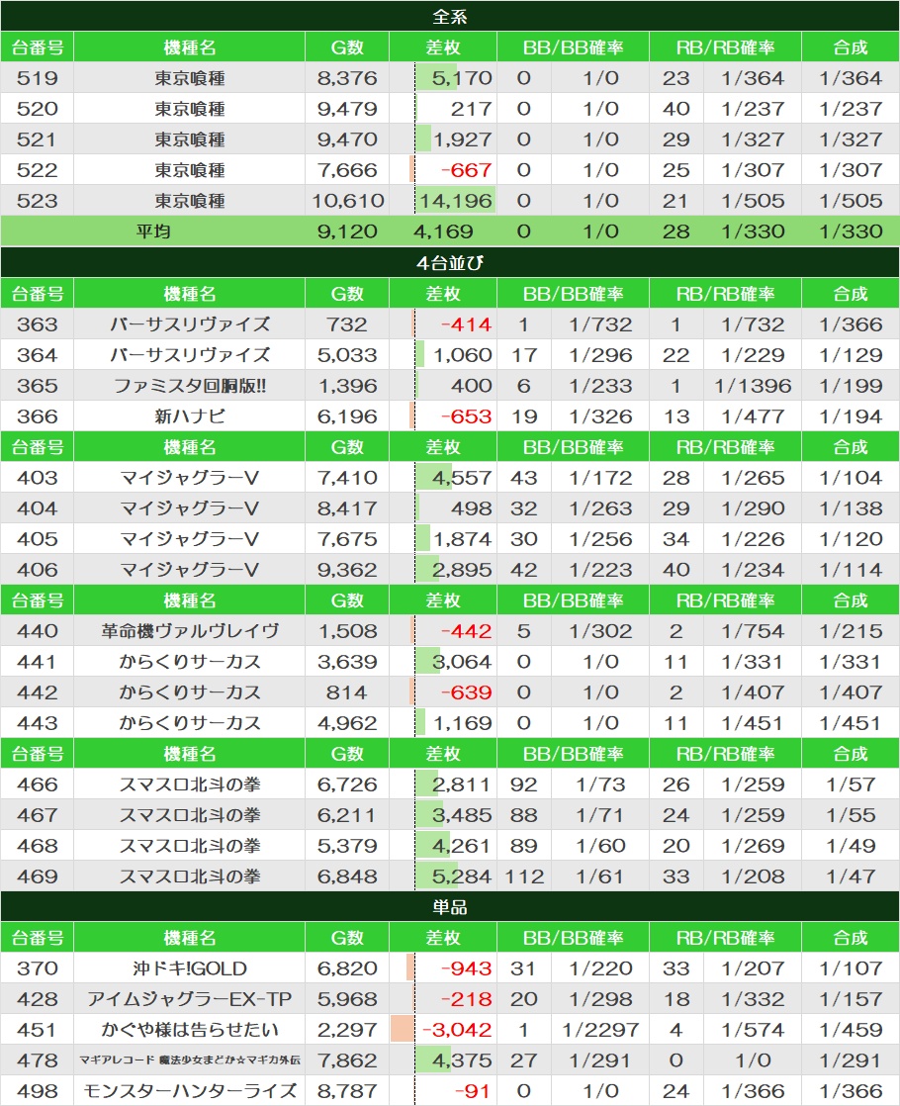
Task: Click the 5,968 game count for 428
Action: point(347,999)
